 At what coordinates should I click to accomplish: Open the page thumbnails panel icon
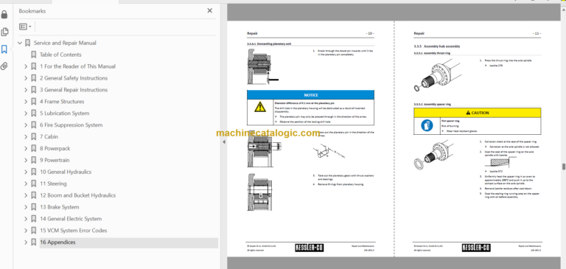click(4, 32)
